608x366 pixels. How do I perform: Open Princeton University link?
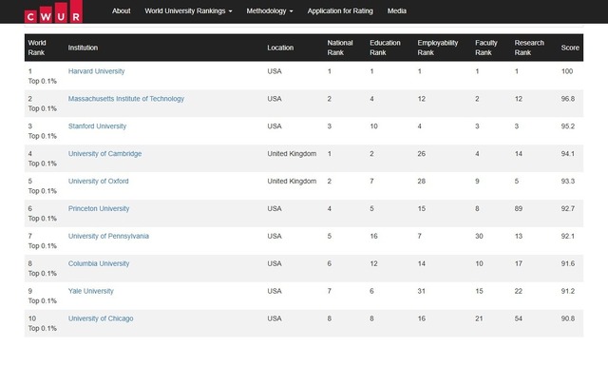pyautogui.click(x=99, y=209)
